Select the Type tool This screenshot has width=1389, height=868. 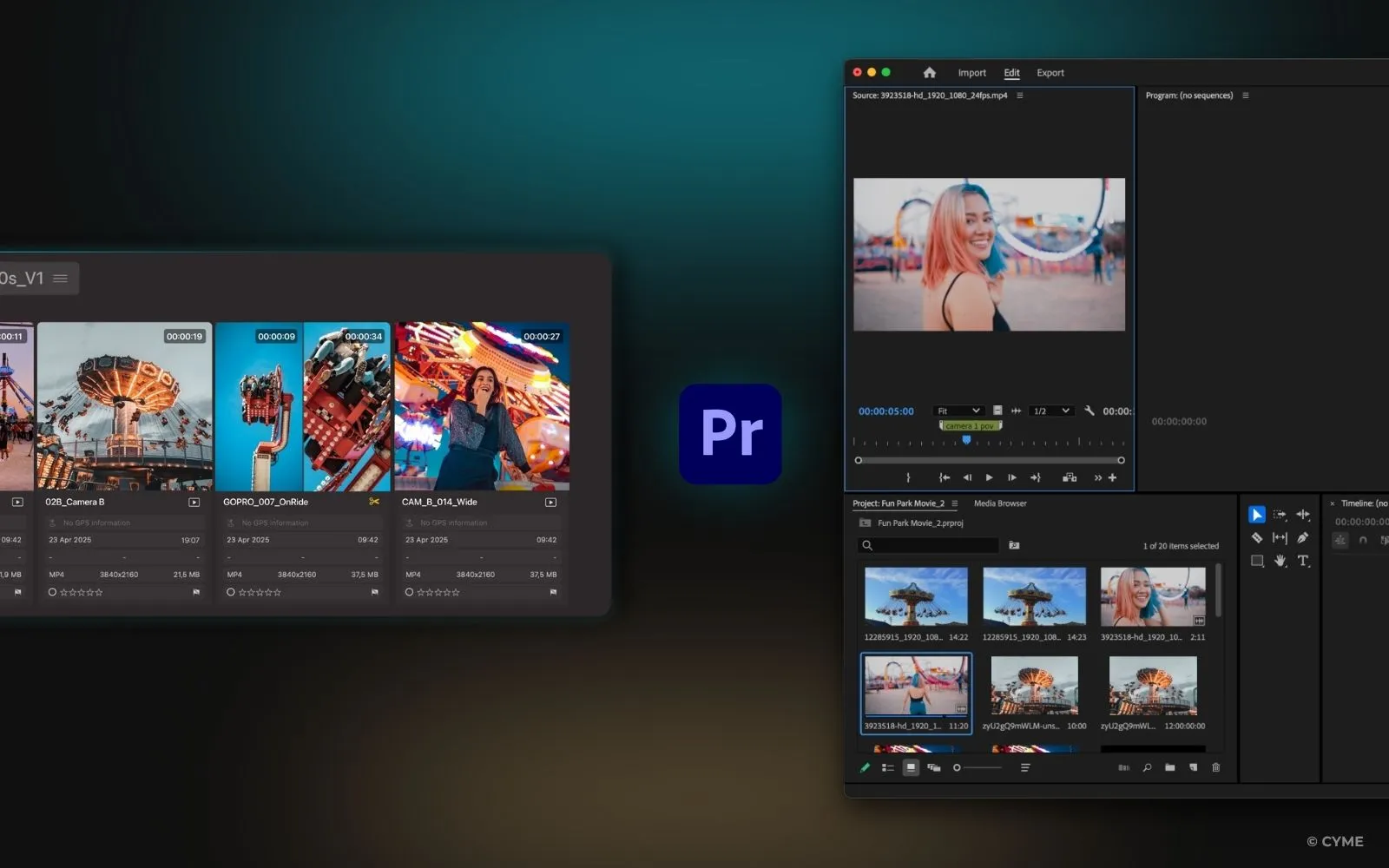pos(1303,561)
